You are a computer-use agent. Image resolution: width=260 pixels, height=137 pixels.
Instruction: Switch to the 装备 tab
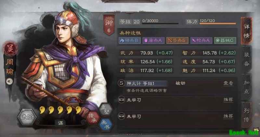pyautogui.click(x=247, y=59)
